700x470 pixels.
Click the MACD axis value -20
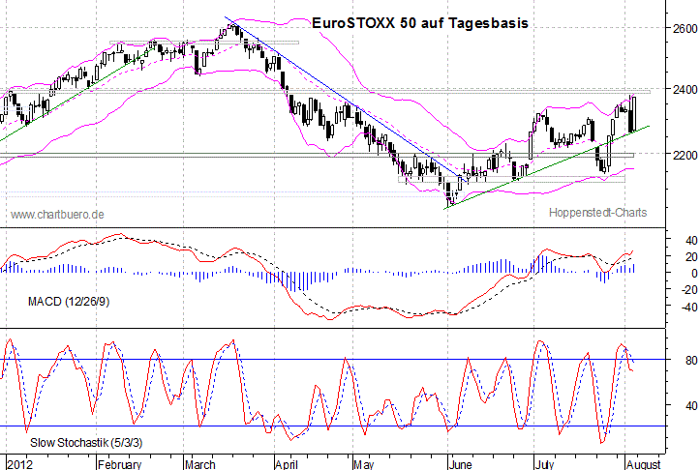click(x=688, y=290)
